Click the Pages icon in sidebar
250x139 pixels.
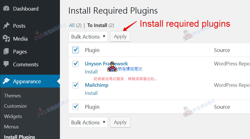tap(6, 51)
